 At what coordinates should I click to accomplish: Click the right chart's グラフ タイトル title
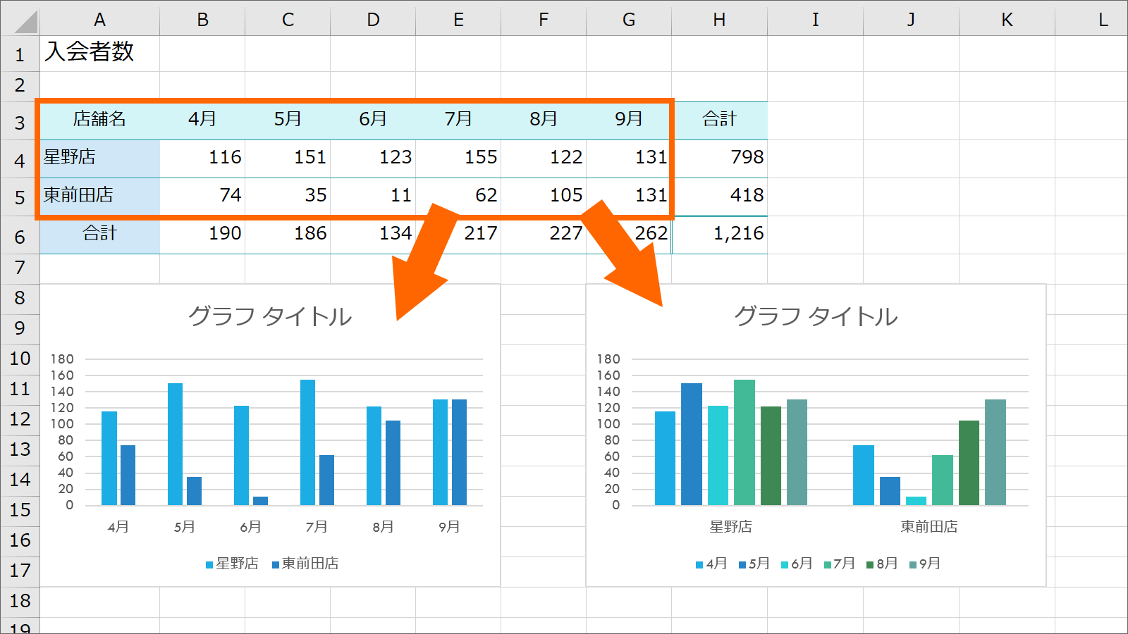click(816, 316)
